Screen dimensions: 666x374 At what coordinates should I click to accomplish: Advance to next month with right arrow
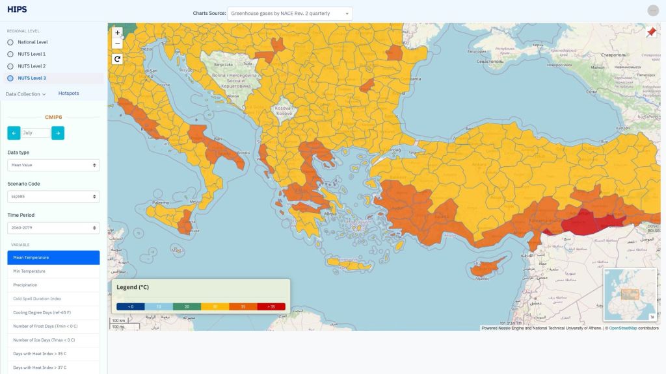58,133
